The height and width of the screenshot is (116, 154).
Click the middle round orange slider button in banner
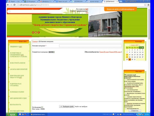[36, 32]
